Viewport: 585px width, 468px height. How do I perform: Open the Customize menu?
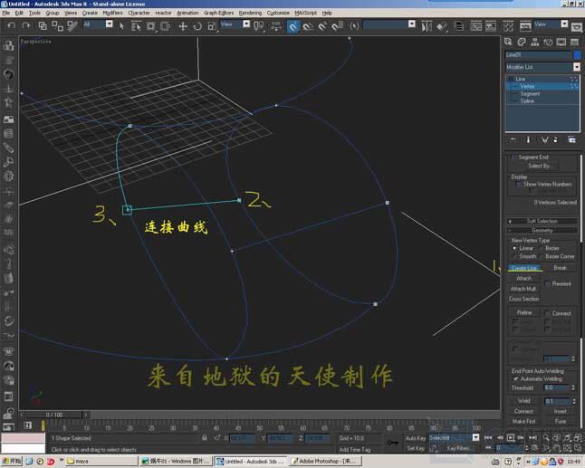pyautogui.click(x=278, y=13)
